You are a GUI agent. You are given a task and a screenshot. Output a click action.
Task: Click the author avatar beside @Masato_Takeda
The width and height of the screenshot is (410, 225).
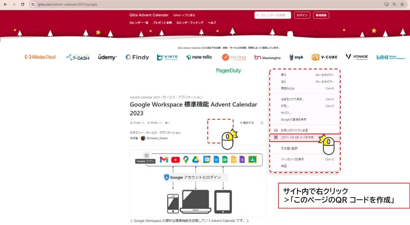click(x=143, y=138)
